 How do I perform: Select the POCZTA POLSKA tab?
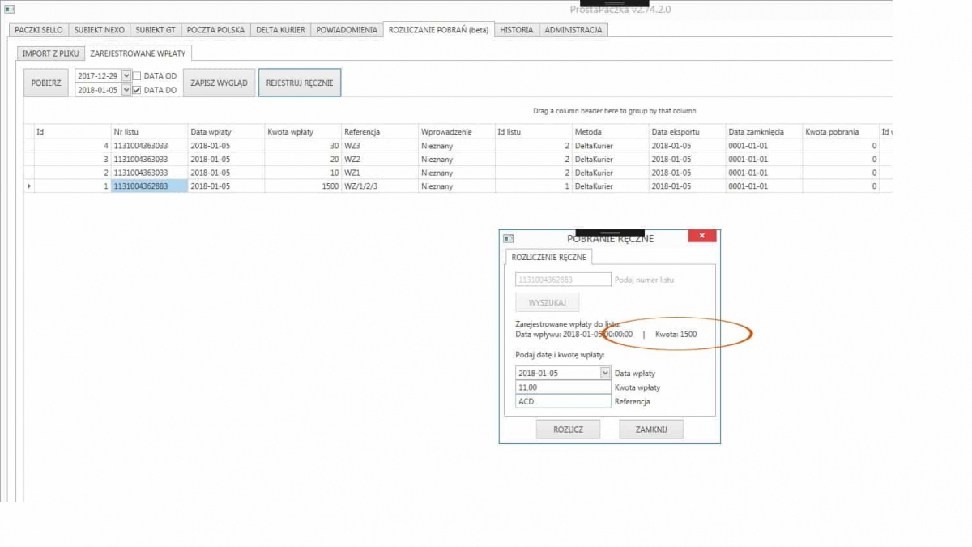click(x=215, y=30)
